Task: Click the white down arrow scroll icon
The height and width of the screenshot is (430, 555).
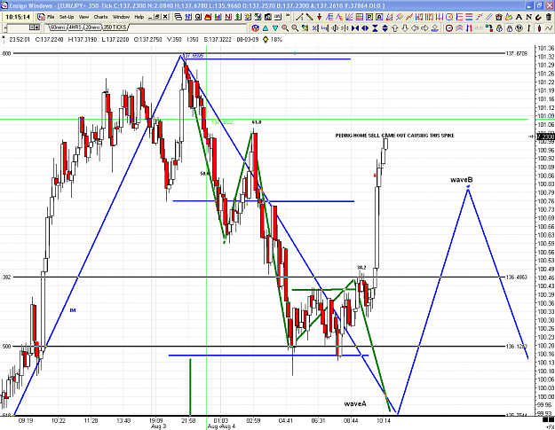Action: pyautogui.click(x=405, y=27)
